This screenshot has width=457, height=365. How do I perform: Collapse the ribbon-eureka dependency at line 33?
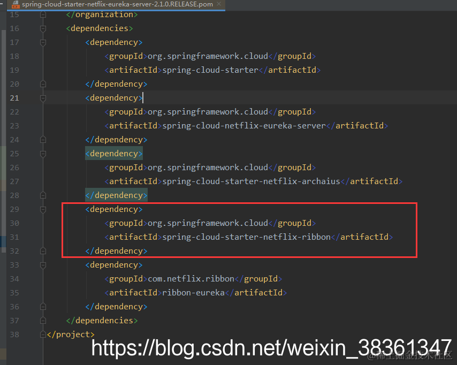tap(43, 265)
